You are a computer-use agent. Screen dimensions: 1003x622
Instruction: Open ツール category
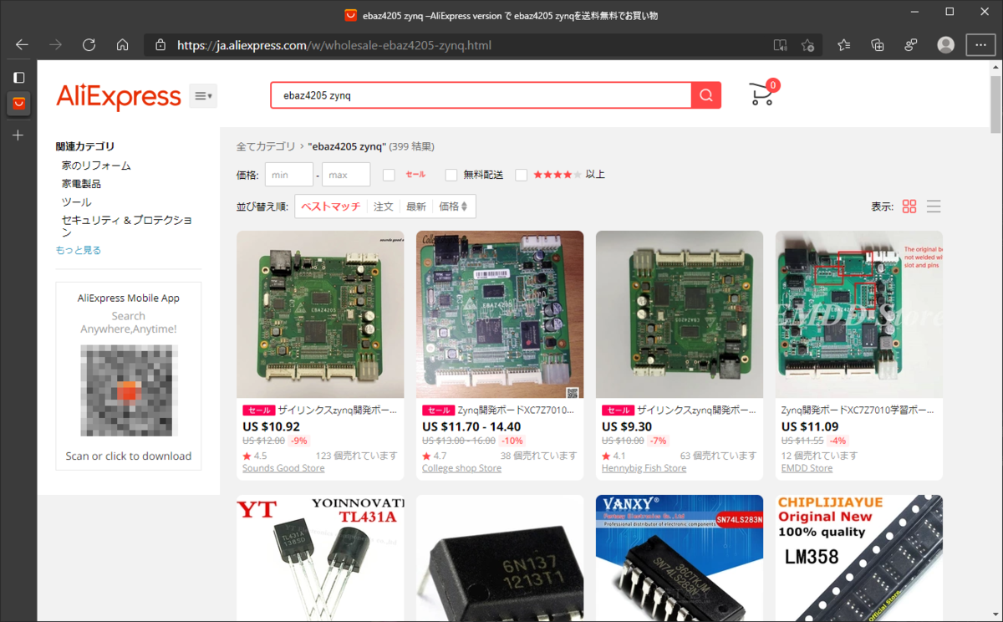tap(76, 201)
